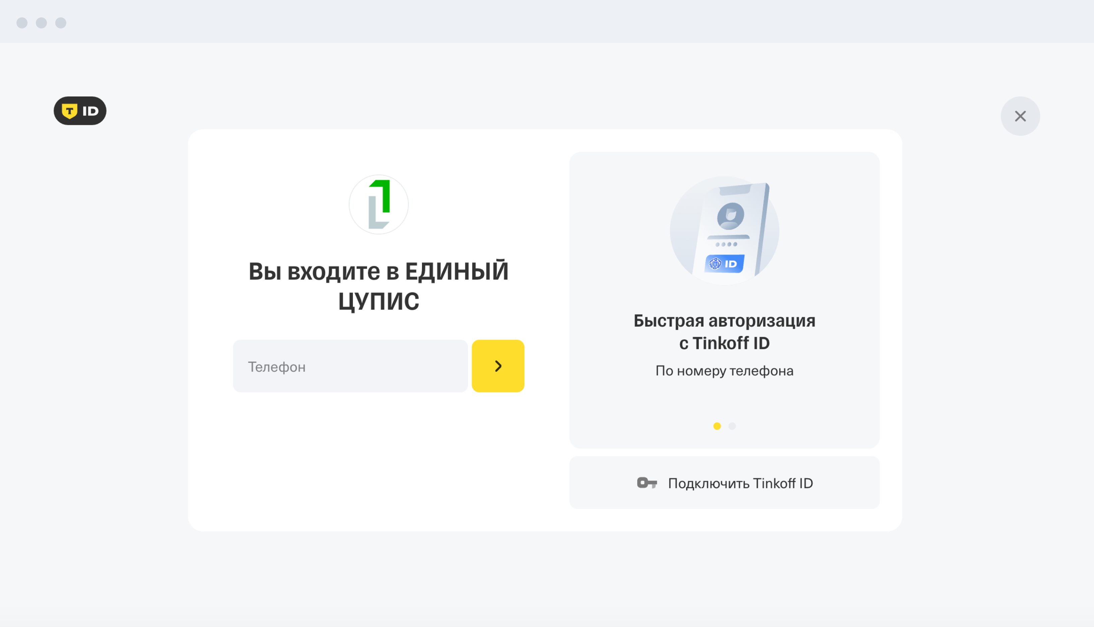Select the first yellow carousel dot
1094x627 pixels.
717,426
